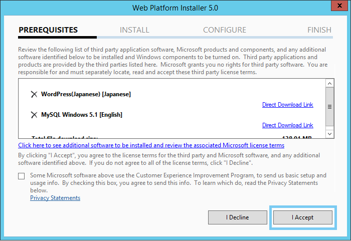
Task: Click the X icon beside WordPress(Japanese)
Action: click(x=34, y=94)
